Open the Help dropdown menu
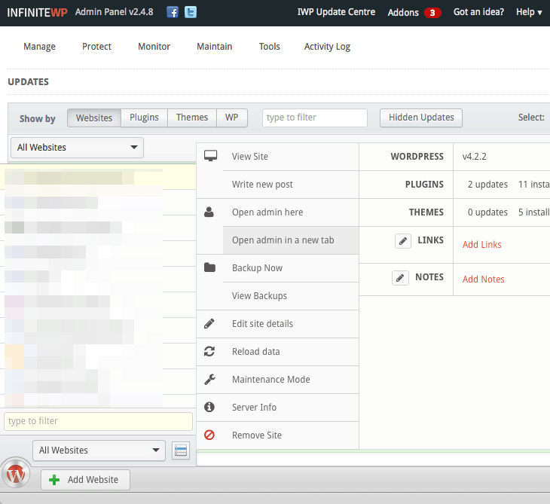This screenshot has width=550, height=504. click(x=529, y=12)
